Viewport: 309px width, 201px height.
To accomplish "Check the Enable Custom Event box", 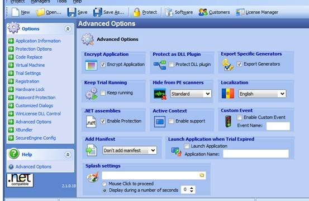I will [239, 117].
